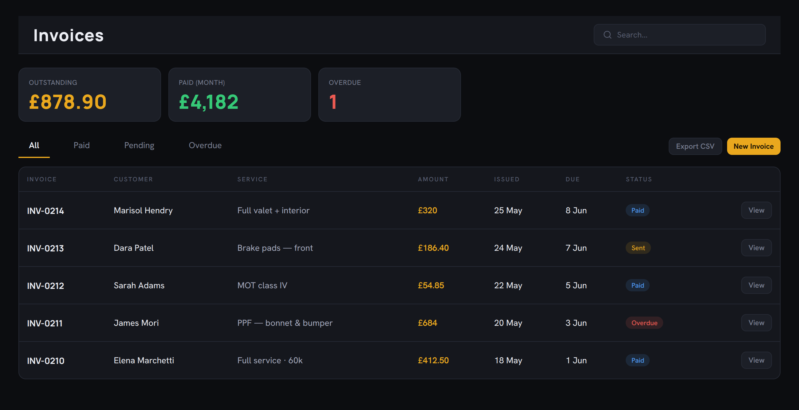Click the 18 May issued date

(x=508, y=361)
